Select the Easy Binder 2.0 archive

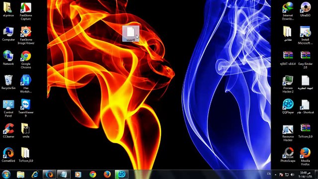pyautogui.click(x=305, y=60)
